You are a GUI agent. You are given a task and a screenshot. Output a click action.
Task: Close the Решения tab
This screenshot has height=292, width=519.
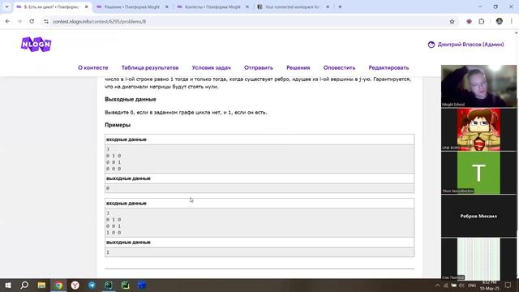[x=167, y=7]
